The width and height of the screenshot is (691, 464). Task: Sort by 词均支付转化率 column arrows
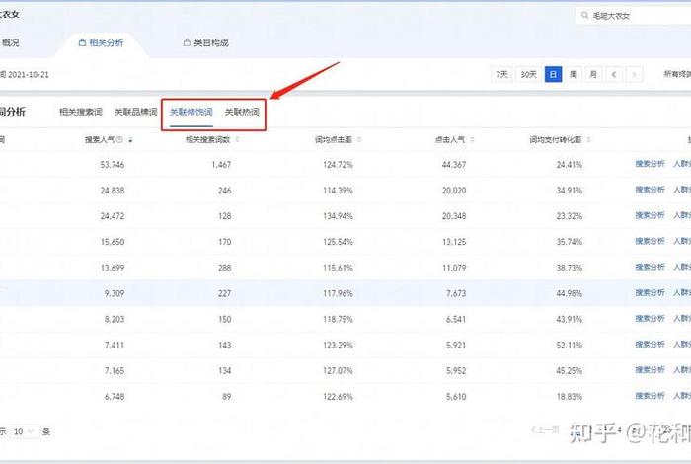click(588, 140)
